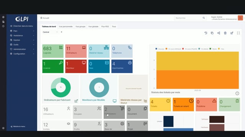245x137 pixels.
Task: Click Chercher dans le menu
Action: pos(22,26)
